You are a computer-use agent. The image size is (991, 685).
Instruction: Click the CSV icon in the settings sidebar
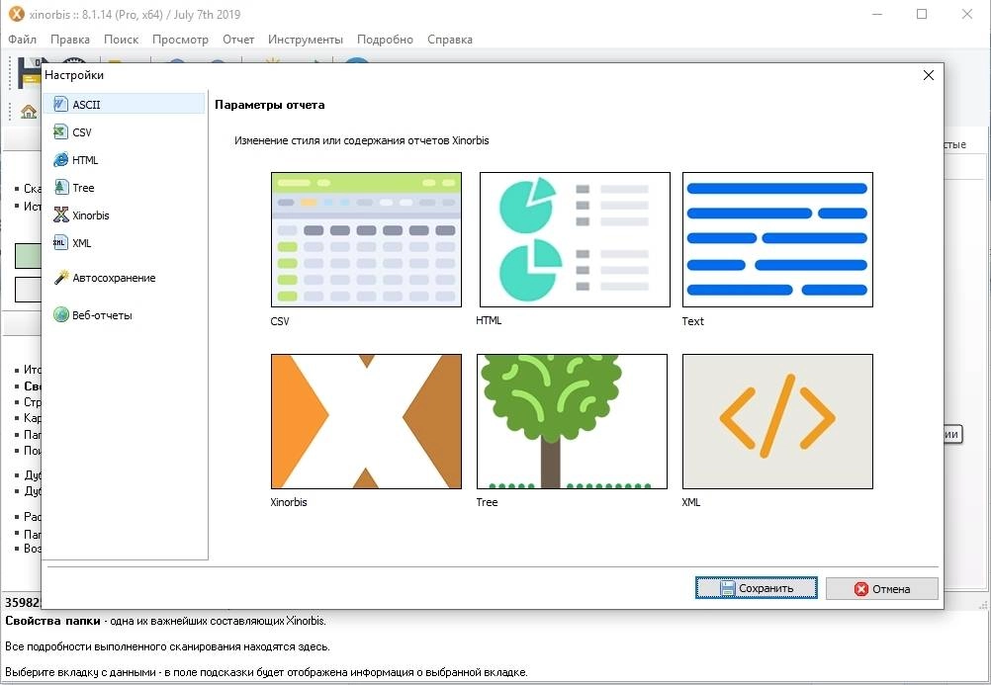[x=60, y=132]
